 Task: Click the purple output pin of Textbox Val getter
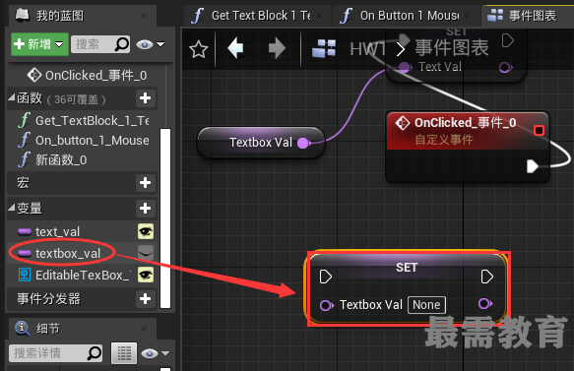point(304,143)
